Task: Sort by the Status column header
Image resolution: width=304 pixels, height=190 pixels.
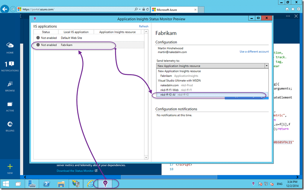Action: pos(46,32)
